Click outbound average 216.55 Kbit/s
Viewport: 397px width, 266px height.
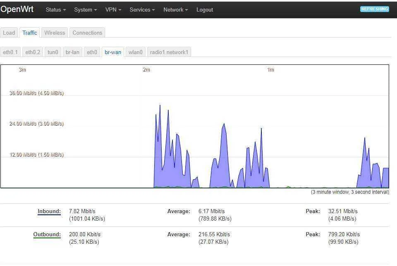(214, 234)
